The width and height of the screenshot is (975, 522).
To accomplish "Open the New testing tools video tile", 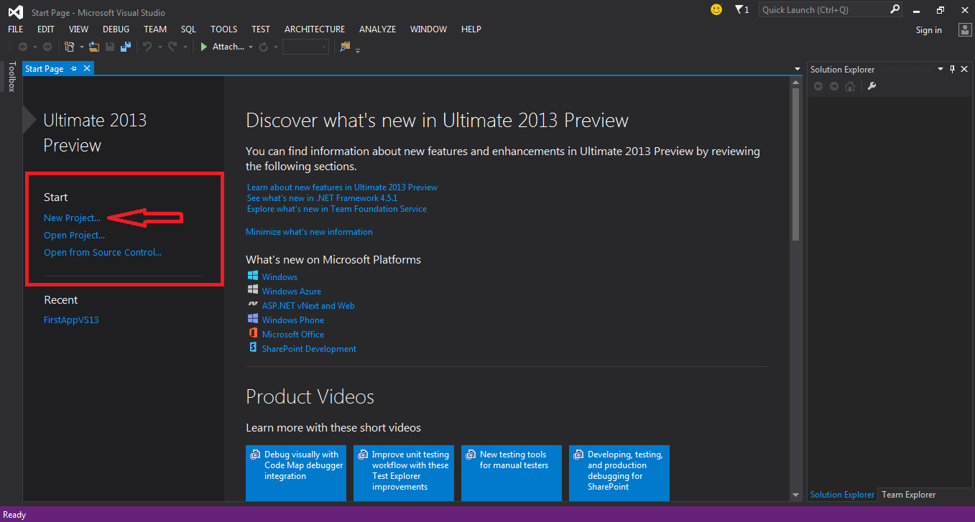I will [x=512, y=472].
